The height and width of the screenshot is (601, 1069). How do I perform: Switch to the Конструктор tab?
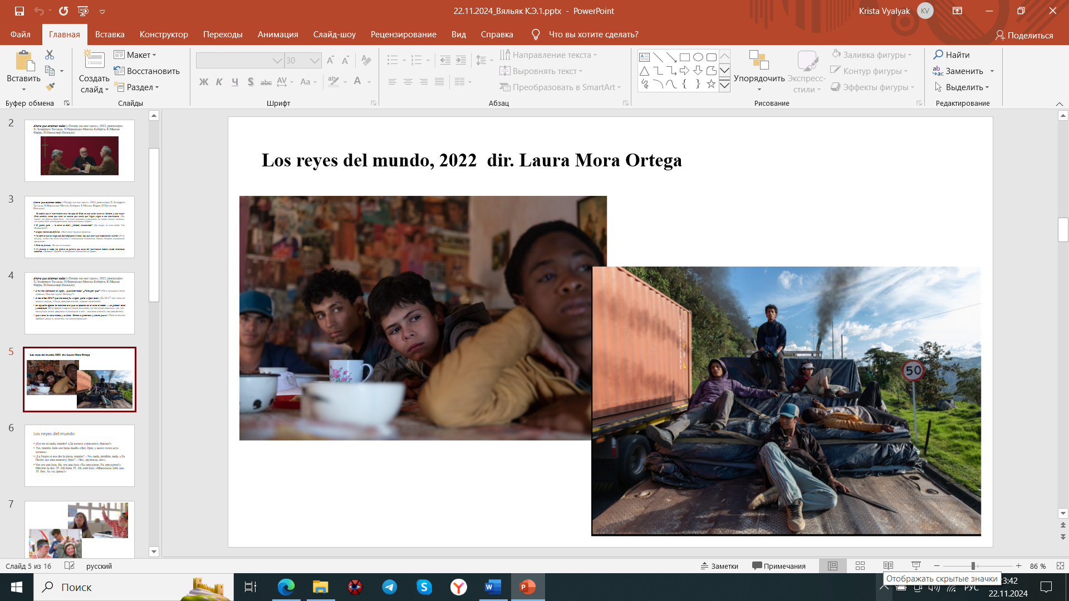pos(164,35)
